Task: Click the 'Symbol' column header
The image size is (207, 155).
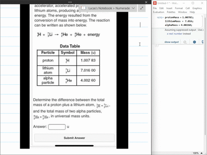Action: 68,53
